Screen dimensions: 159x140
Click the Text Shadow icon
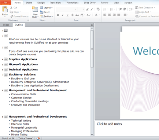72,15
